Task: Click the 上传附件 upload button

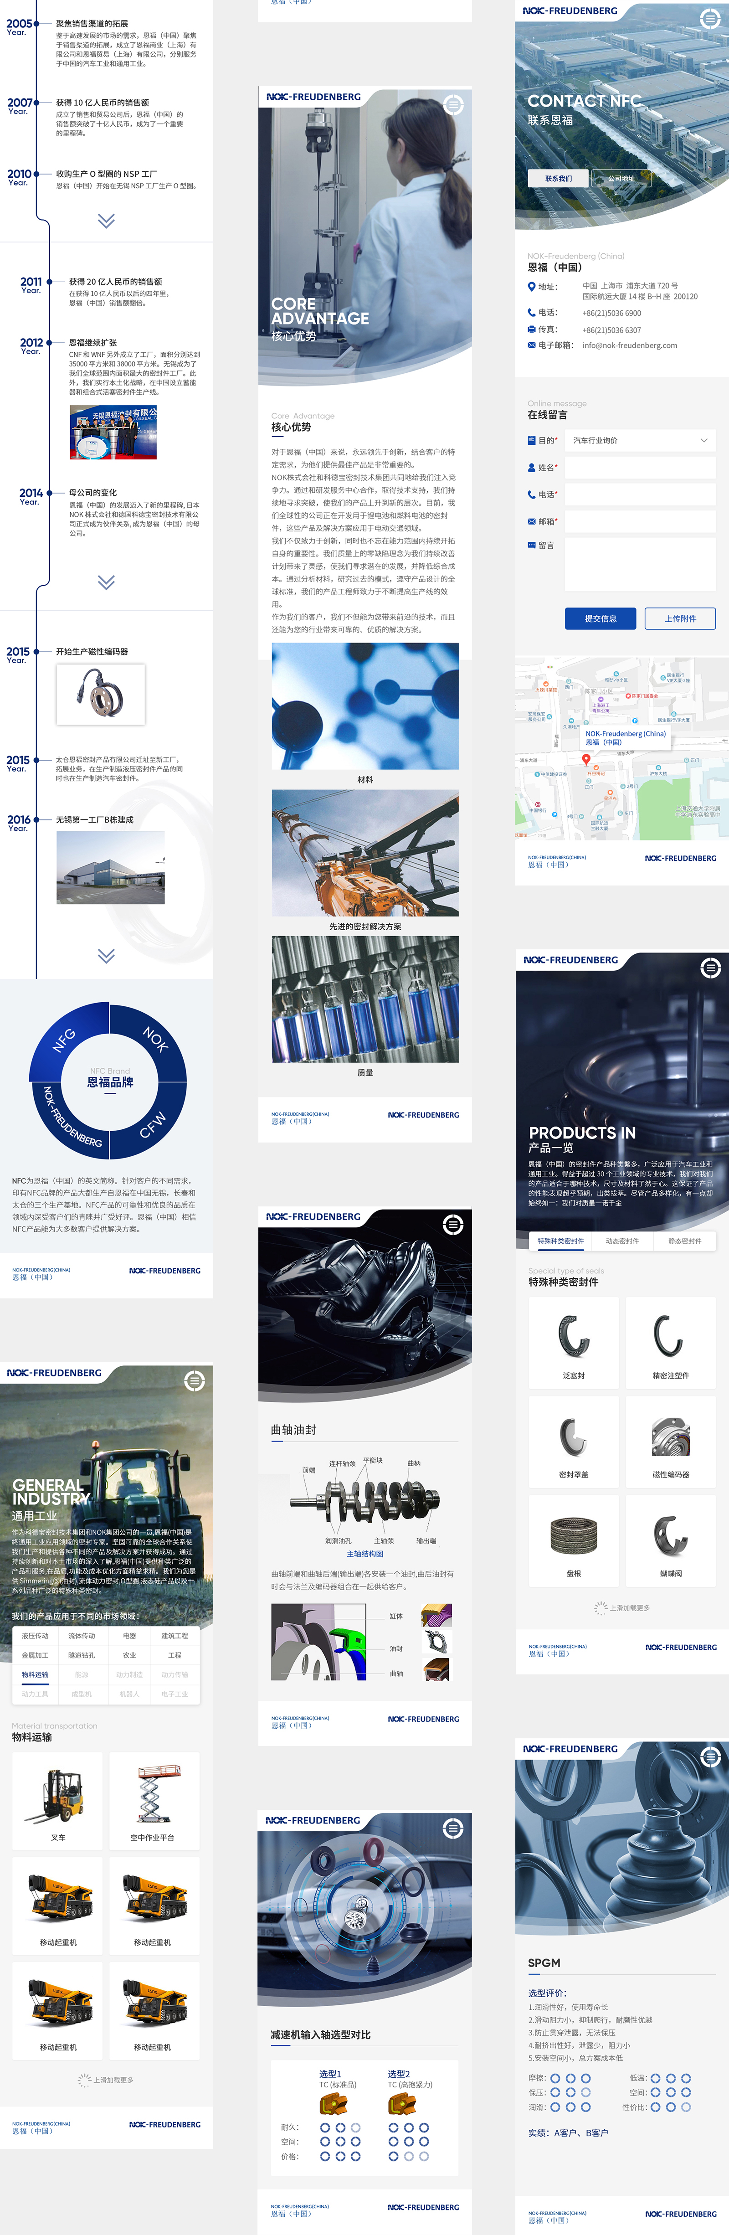Action: tap(680, 618)
